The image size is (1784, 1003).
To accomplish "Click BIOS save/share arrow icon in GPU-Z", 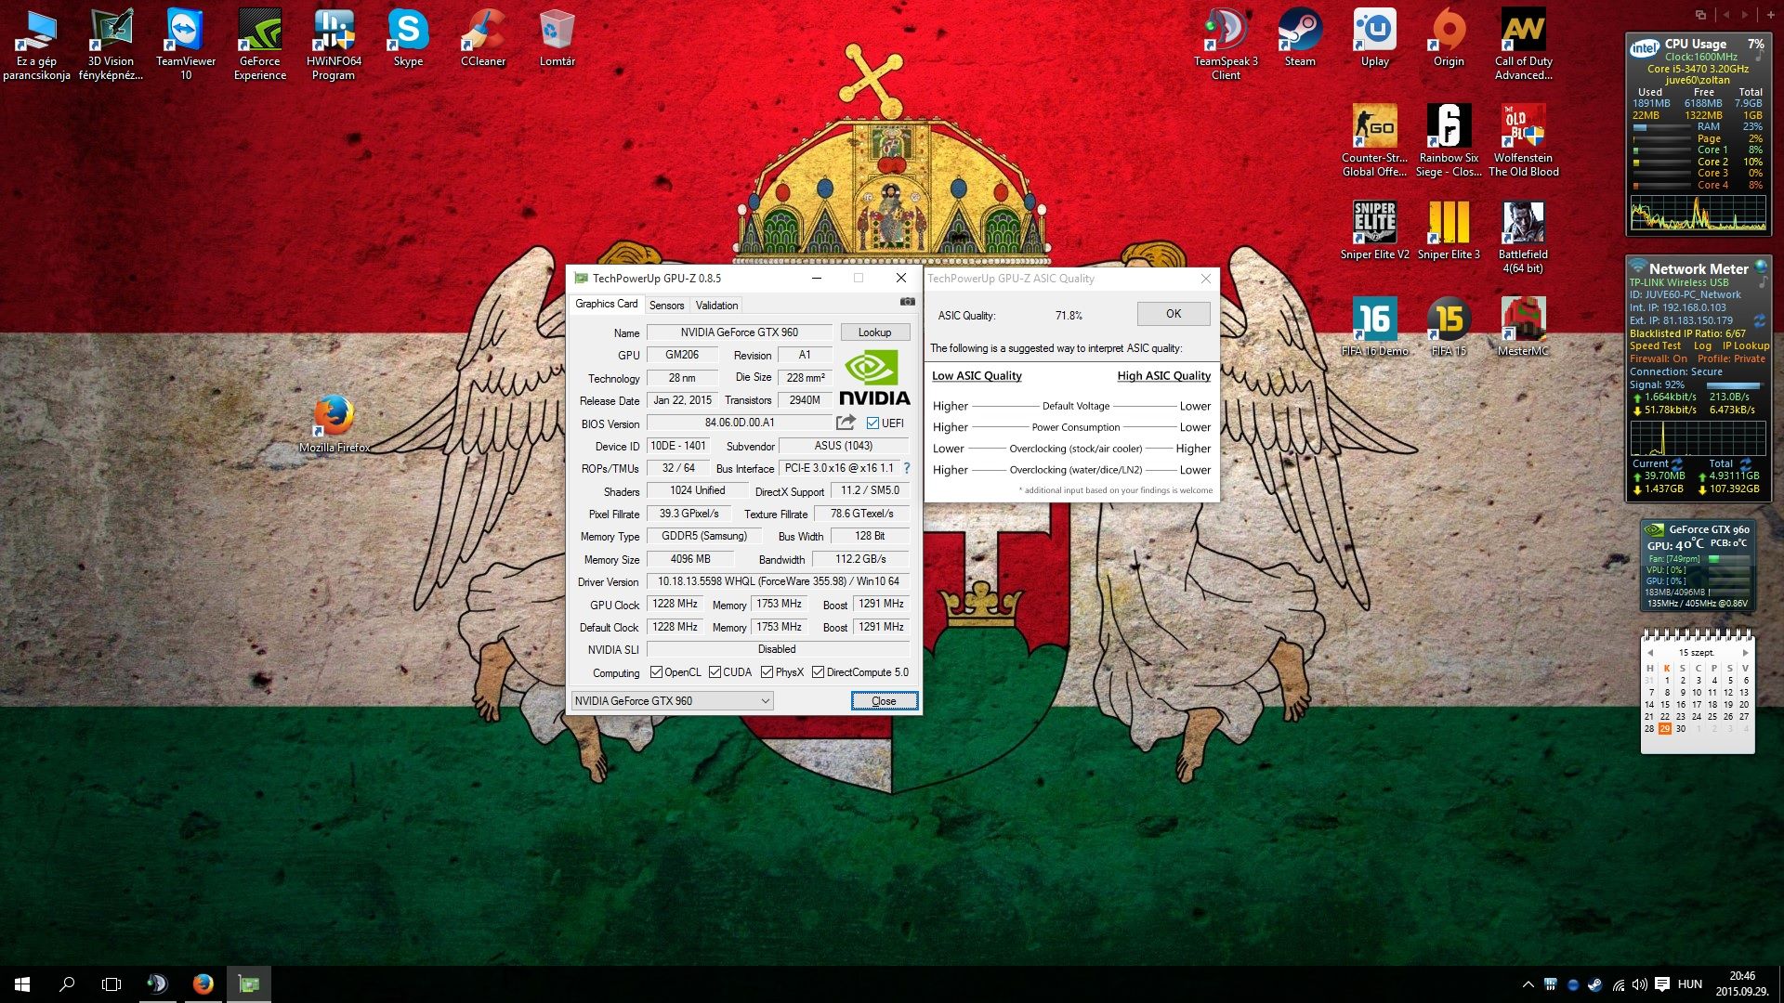I will [845, 423].
